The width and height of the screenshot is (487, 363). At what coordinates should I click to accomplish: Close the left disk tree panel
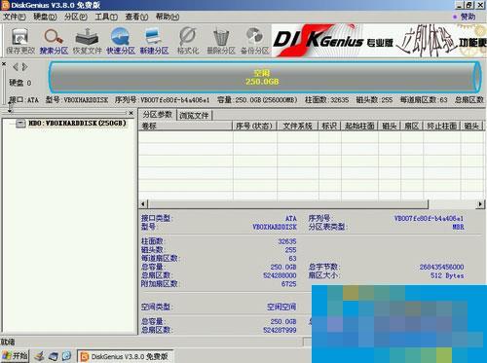click(x=131, y=113)
